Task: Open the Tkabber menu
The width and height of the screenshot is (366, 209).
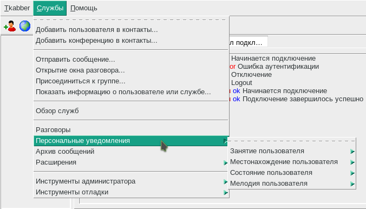Action: pyautogui.click(x=17, y=8)
